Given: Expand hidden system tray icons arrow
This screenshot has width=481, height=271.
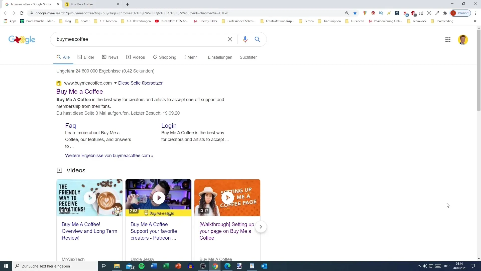Looking at the screenshot, I should [419, 266].
